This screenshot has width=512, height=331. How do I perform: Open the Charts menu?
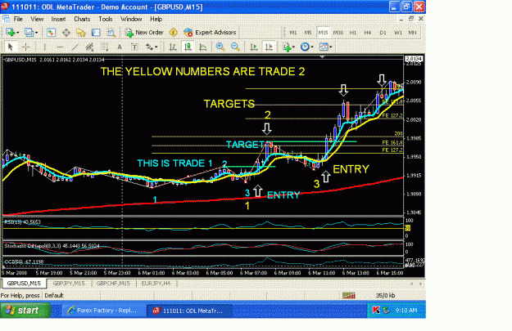[82, 19]
